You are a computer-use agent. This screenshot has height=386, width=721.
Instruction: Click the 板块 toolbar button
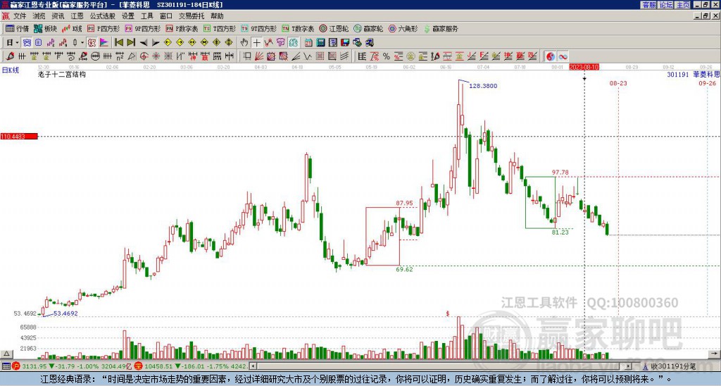tap(45, 28)
